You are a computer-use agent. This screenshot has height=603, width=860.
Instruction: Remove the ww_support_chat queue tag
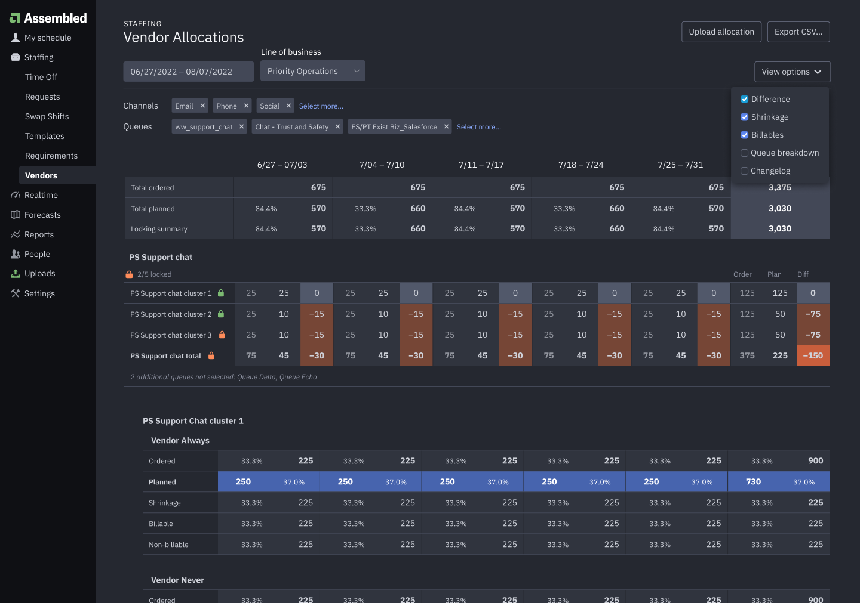[x=241, y=126]
